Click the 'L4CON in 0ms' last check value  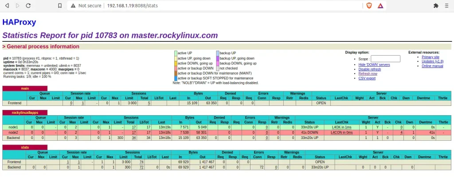point(342,132)
